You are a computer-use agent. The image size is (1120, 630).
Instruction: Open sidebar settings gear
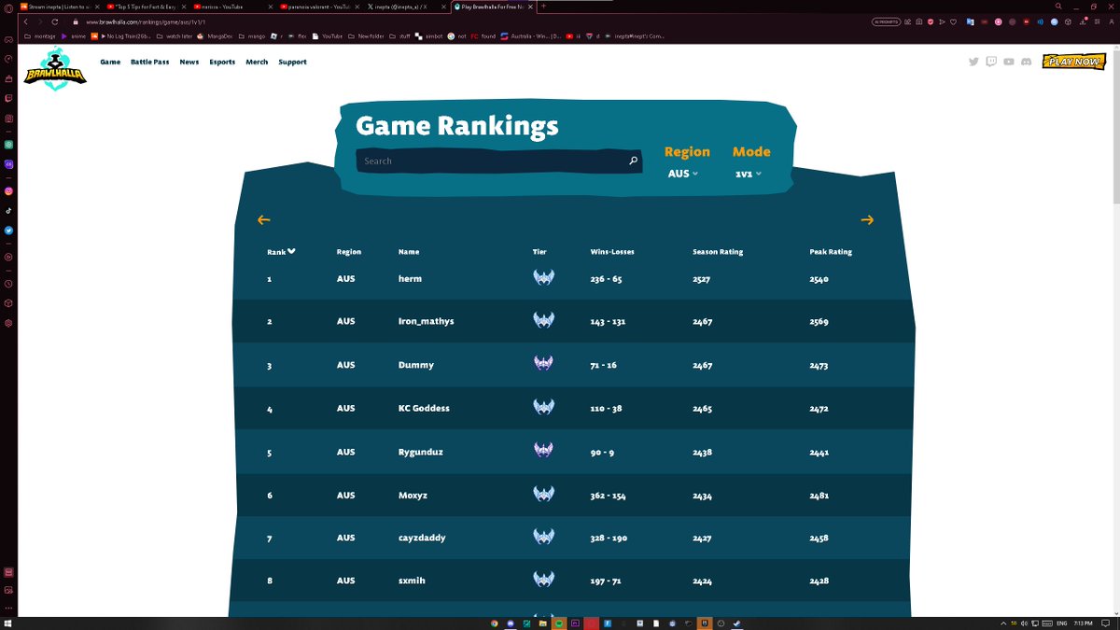(8, 323)
